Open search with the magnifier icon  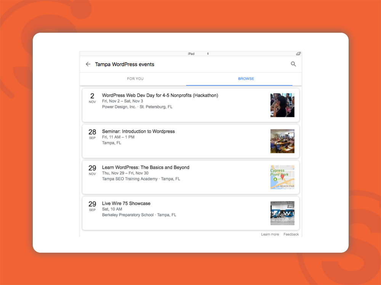click(293, 64)
